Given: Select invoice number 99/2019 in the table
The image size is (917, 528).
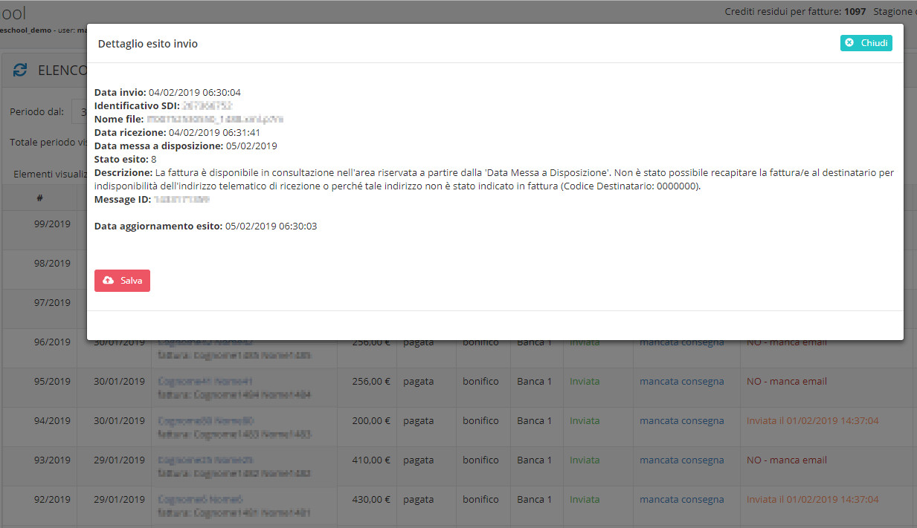Looking at the screenshot, I should point(52,224).
